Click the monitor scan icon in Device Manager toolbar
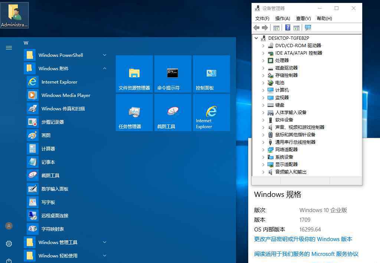This screenshot has height=263, width=380. click(x=308, y=27)
